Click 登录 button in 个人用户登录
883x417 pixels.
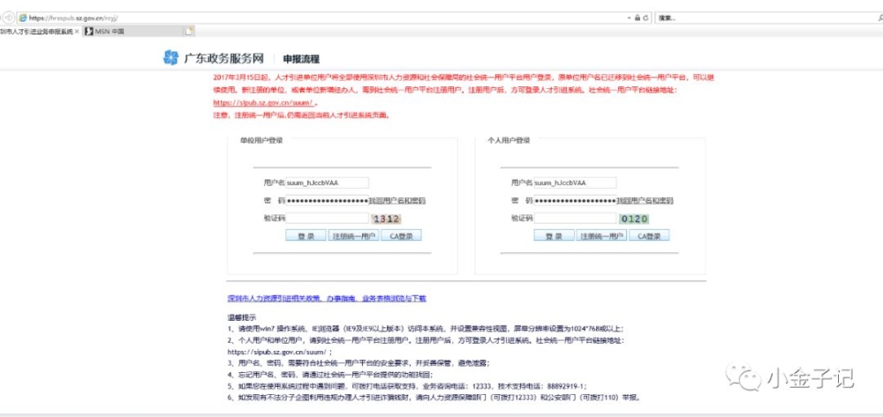pyautogui.click(x=555, y=236)
